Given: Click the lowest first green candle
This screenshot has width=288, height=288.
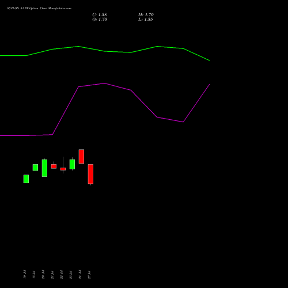Looking at the screenshot, I should (x=26, y=179).
